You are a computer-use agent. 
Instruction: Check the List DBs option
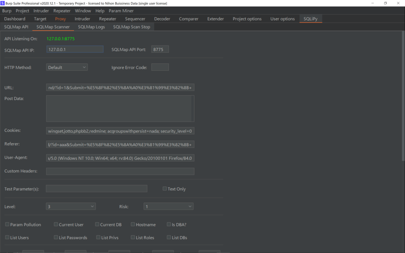[x=169, y=237]
